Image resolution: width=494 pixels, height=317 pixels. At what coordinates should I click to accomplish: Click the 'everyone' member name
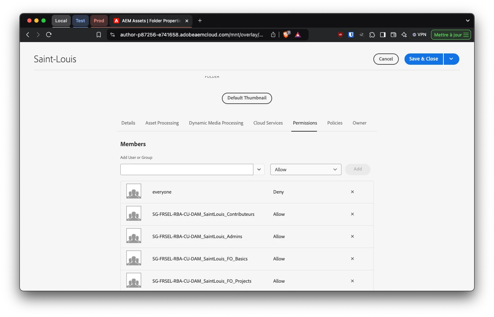tap(162, 192)
